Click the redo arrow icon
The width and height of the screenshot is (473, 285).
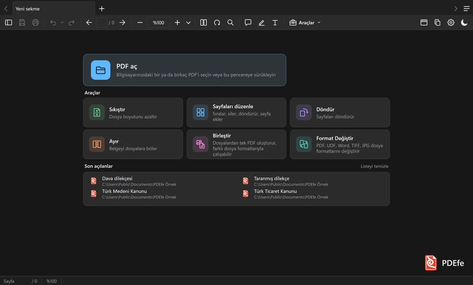tap(72, 23)
